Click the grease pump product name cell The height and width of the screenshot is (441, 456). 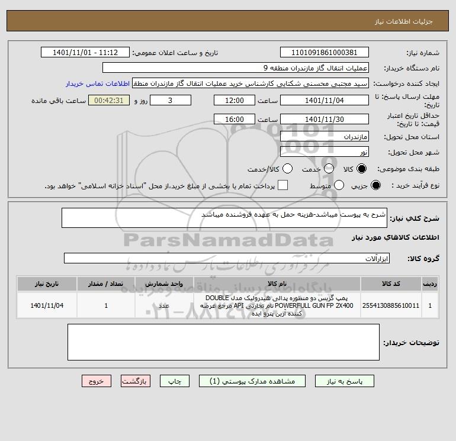point(277,305)
